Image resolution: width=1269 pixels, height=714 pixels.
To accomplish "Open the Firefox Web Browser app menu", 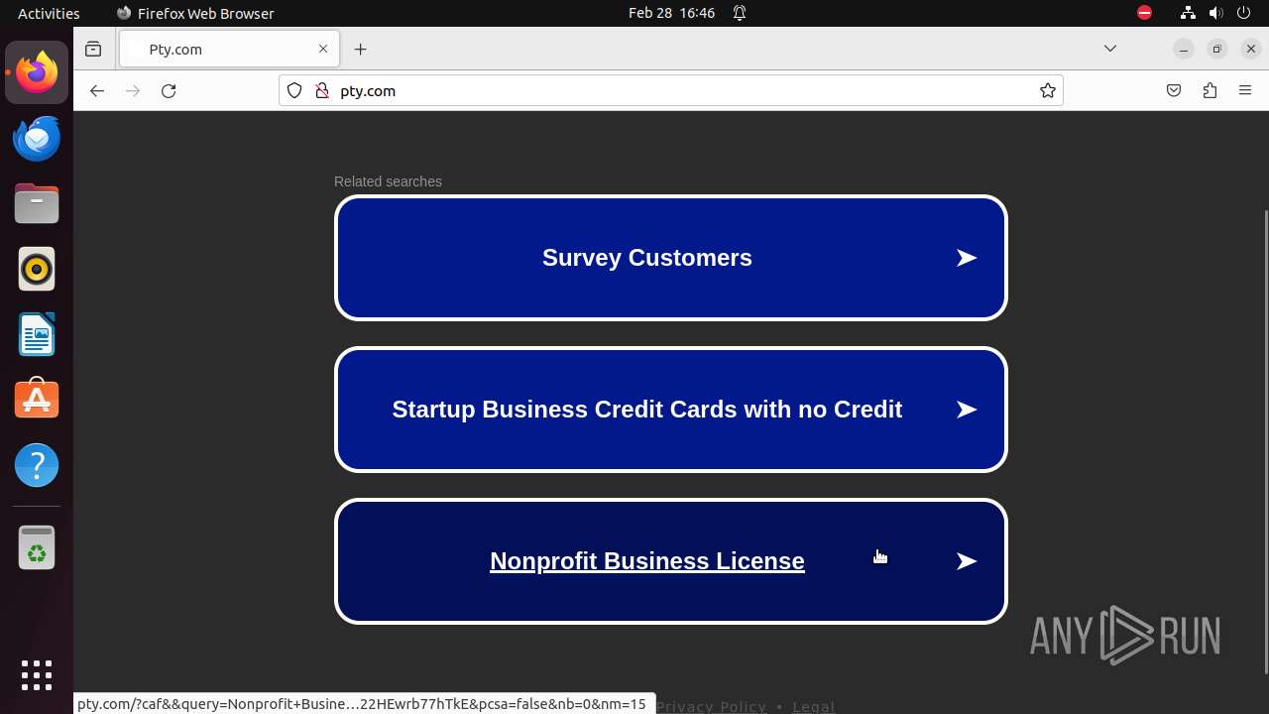I will click(195, 13).
